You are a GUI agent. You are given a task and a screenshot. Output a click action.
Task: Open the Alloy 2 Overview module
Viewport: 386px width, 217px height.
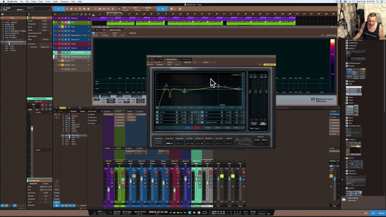(159, 142)
